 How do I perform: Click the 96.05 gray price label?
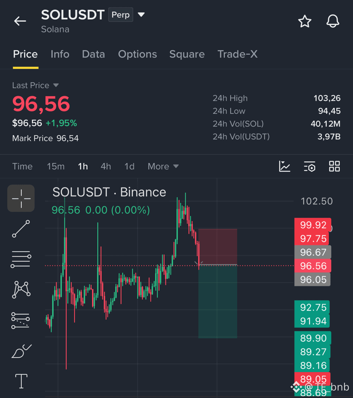312,280
